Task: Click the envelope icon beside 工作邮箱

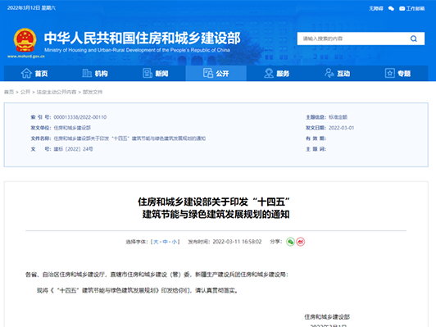Action: [402, 9]
